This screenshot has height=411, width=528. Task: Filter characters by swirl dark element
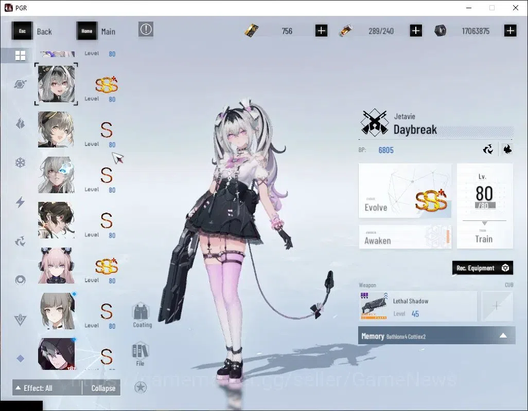click(x=20, y=241)
